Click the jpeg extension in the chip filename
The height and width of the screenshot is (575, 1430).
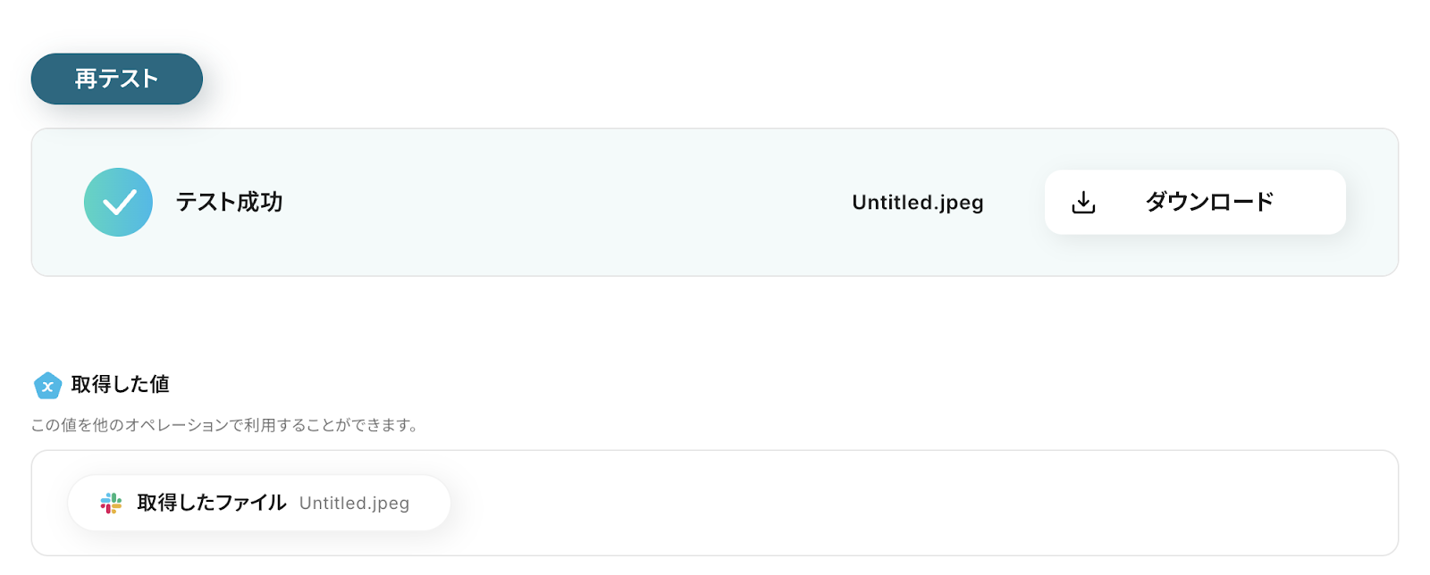pyautogui.click(x=390, y=504)
